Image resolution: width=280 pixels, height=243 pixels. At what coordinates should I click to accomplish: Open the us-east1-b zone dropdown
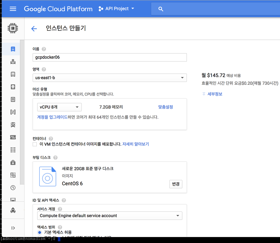coord(110,78)
